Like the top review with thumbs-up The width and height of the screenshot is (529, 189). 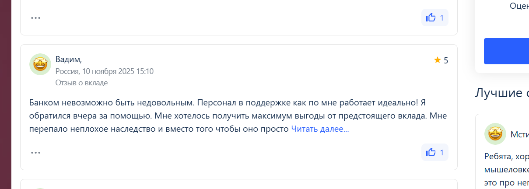coord(431,18)
